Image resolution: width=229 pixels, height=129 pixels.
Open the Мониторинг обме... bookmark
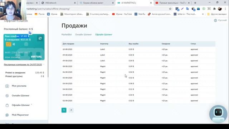(72, 14)
